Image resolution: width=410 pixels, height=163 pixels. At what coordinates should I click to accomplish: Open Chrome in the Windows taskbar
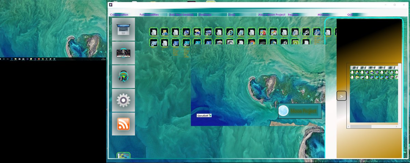click(43, 59)
